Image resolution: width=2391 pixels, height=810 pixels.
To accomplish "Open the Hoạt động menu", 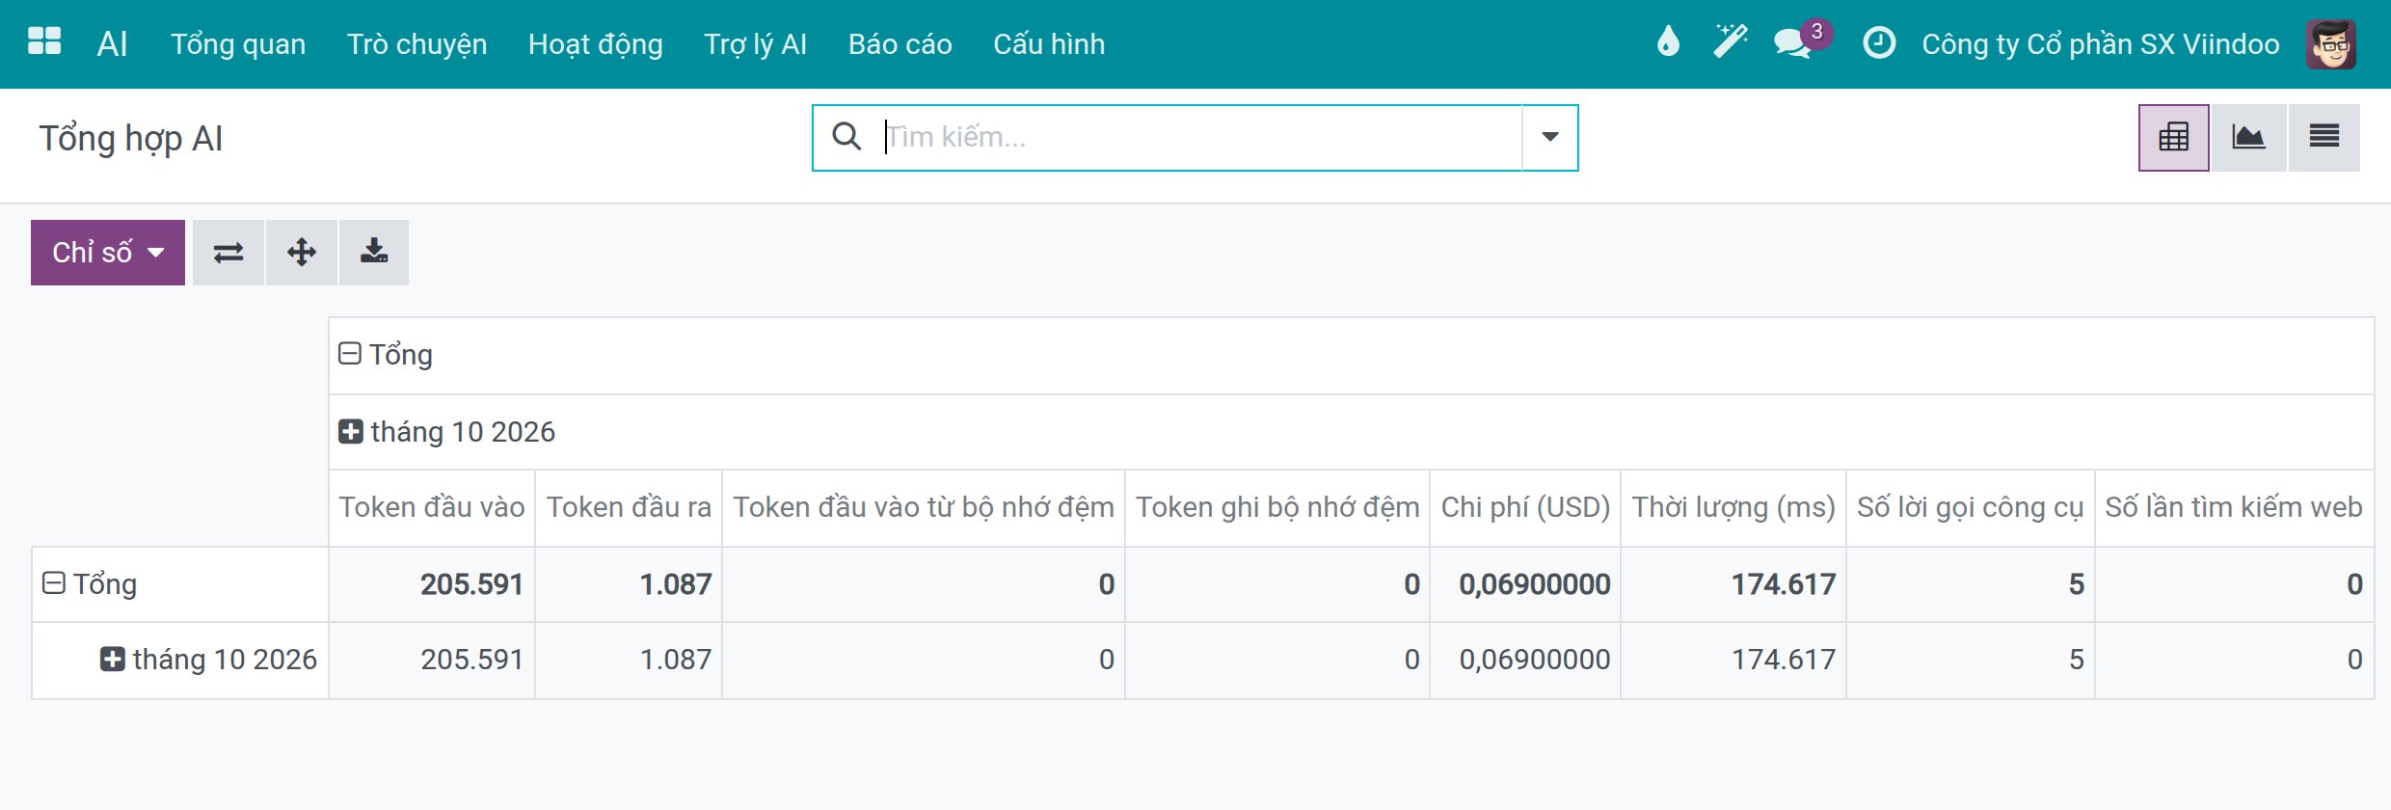I will 595,44.
